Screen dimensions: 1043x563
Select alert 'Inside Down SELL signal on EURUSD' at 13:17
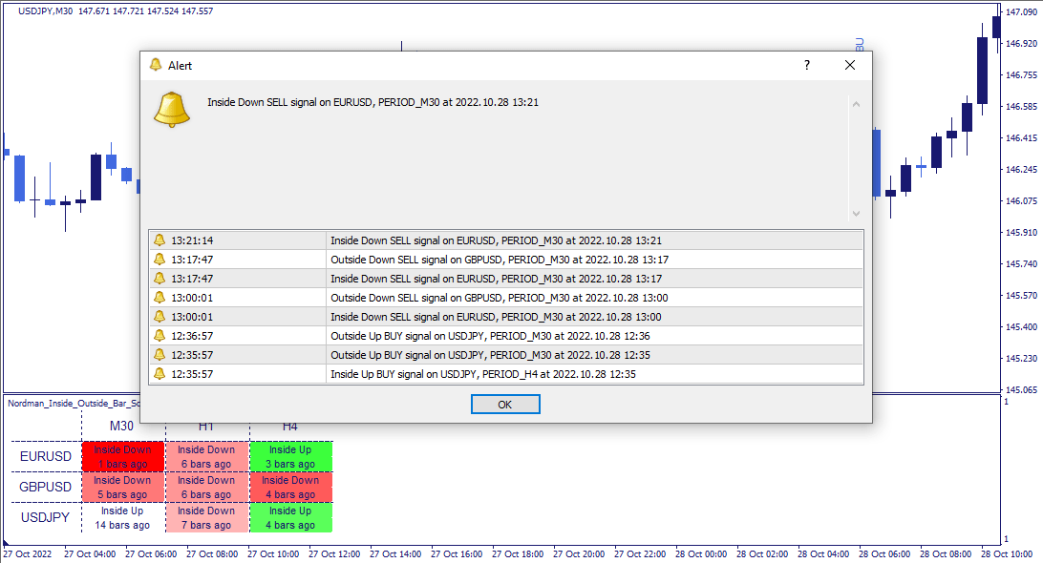[x=506, y=279]
